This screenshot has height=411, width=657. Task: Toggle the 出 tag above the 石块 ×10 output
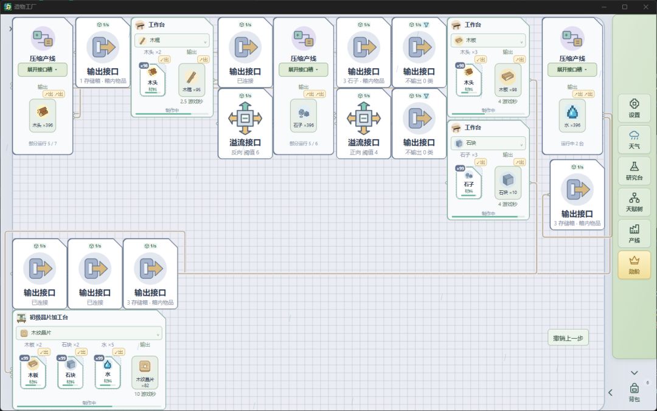pyautogui.click(x=520, y=162)
